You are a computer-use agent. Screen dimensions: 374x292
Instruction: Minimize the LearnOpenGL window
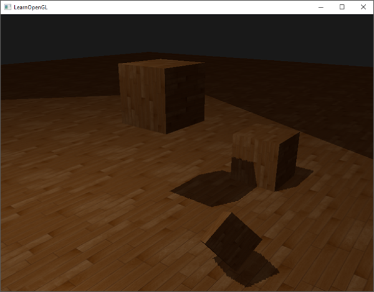tap(321, 7)
